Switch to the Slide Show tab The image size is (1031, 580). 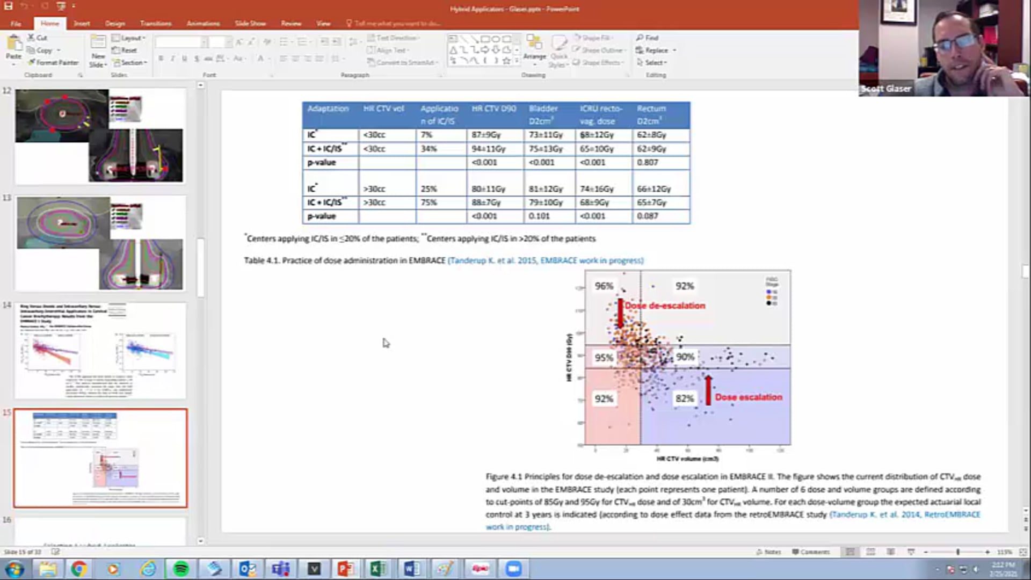pyautogui.click(x=250, y=23)
